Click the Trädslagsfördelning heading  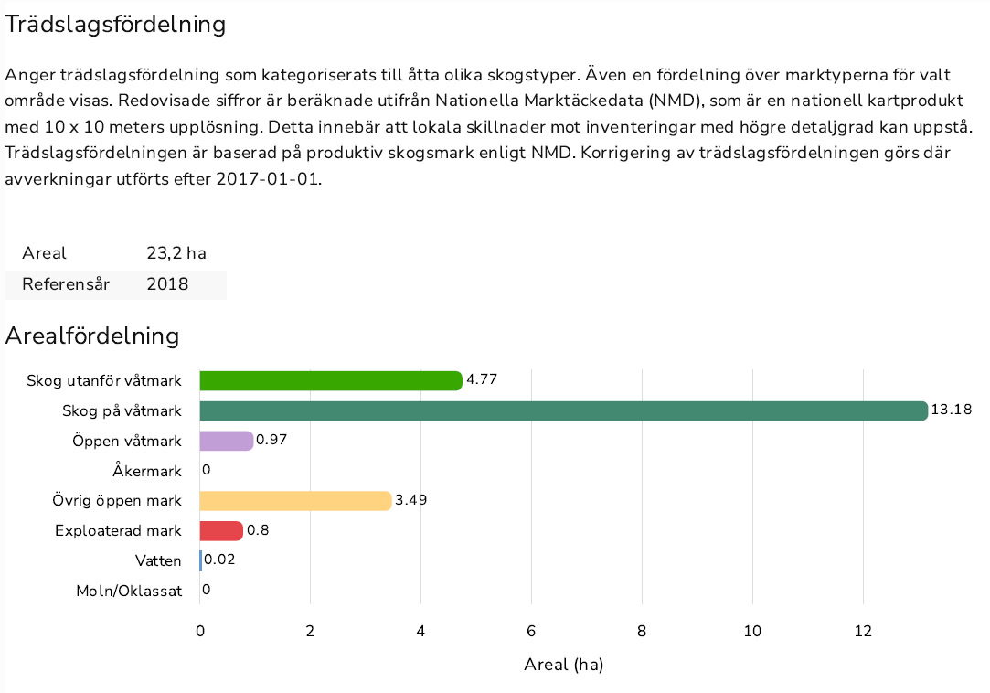pyautogui.click(x=115, y=25)
